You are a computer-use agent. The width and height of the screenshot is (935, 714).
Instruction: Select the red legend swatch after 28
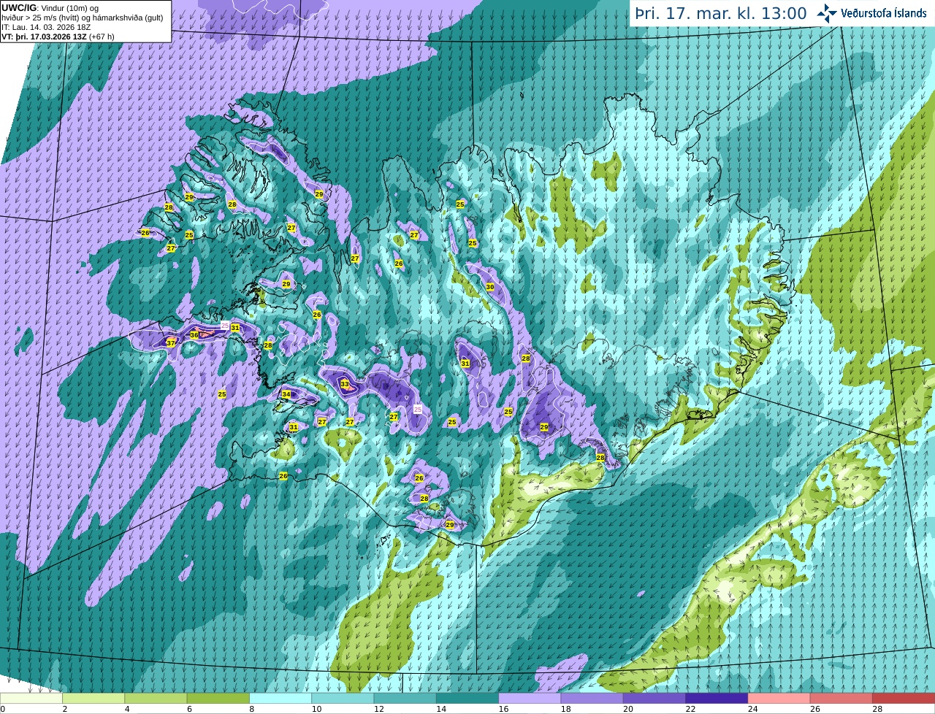pyautogui.click(x=904, y=699)
